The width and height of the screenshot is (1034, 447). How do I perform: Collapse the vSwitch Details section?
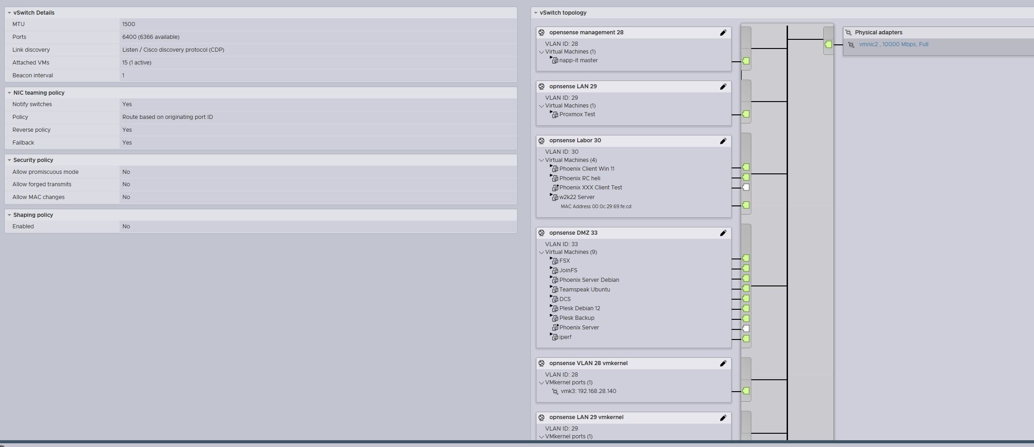click(9, 13)
